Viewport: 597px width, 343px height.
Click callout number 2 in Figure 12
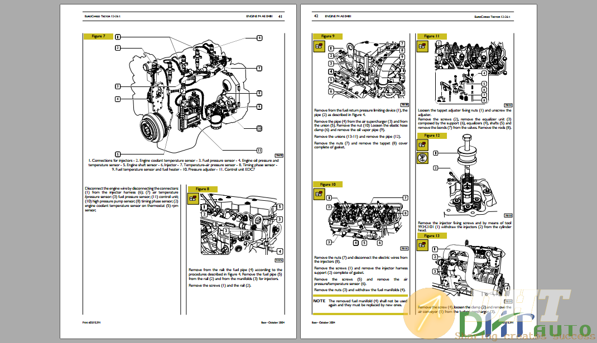click(436, 168)
